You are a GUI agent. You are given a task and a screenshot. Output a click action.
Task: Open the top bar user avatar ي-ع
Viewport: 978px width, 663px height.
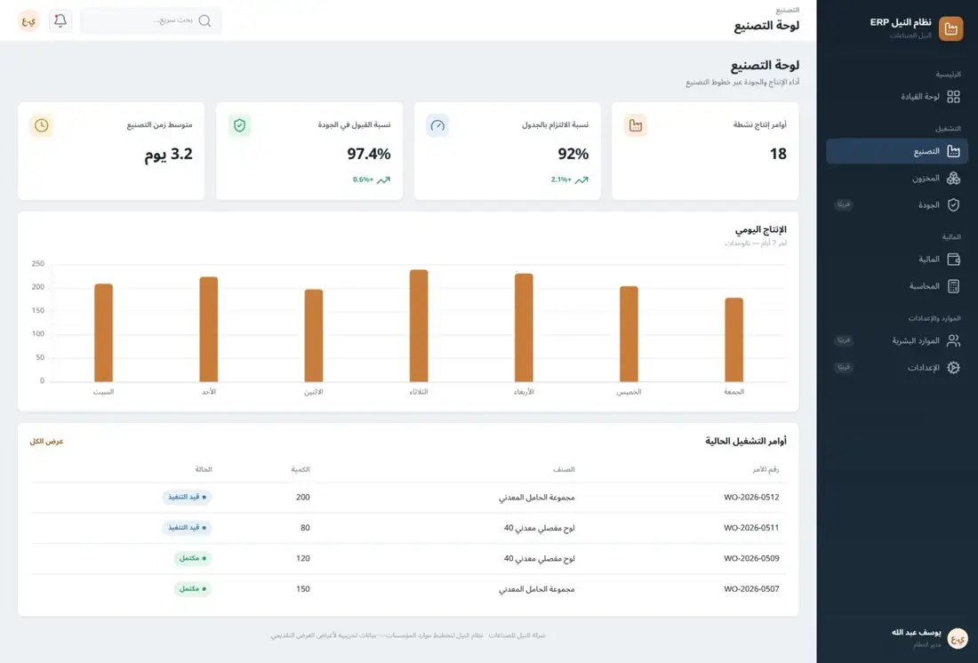pos(28,20)
